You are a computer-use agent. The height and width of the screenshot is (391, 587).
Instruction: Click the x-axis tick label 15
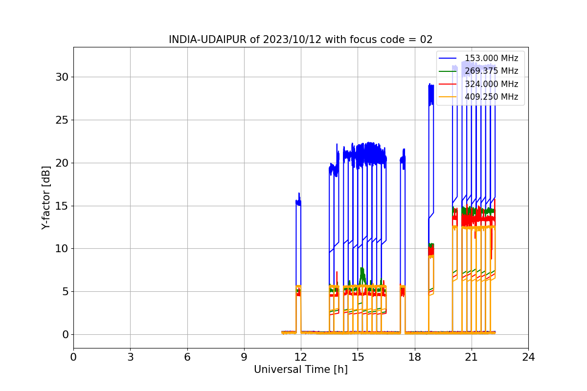pyautogui.click(x=358, y=357)
